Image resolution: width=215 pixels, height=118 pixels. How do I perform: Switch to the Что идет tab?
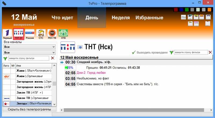62,17
